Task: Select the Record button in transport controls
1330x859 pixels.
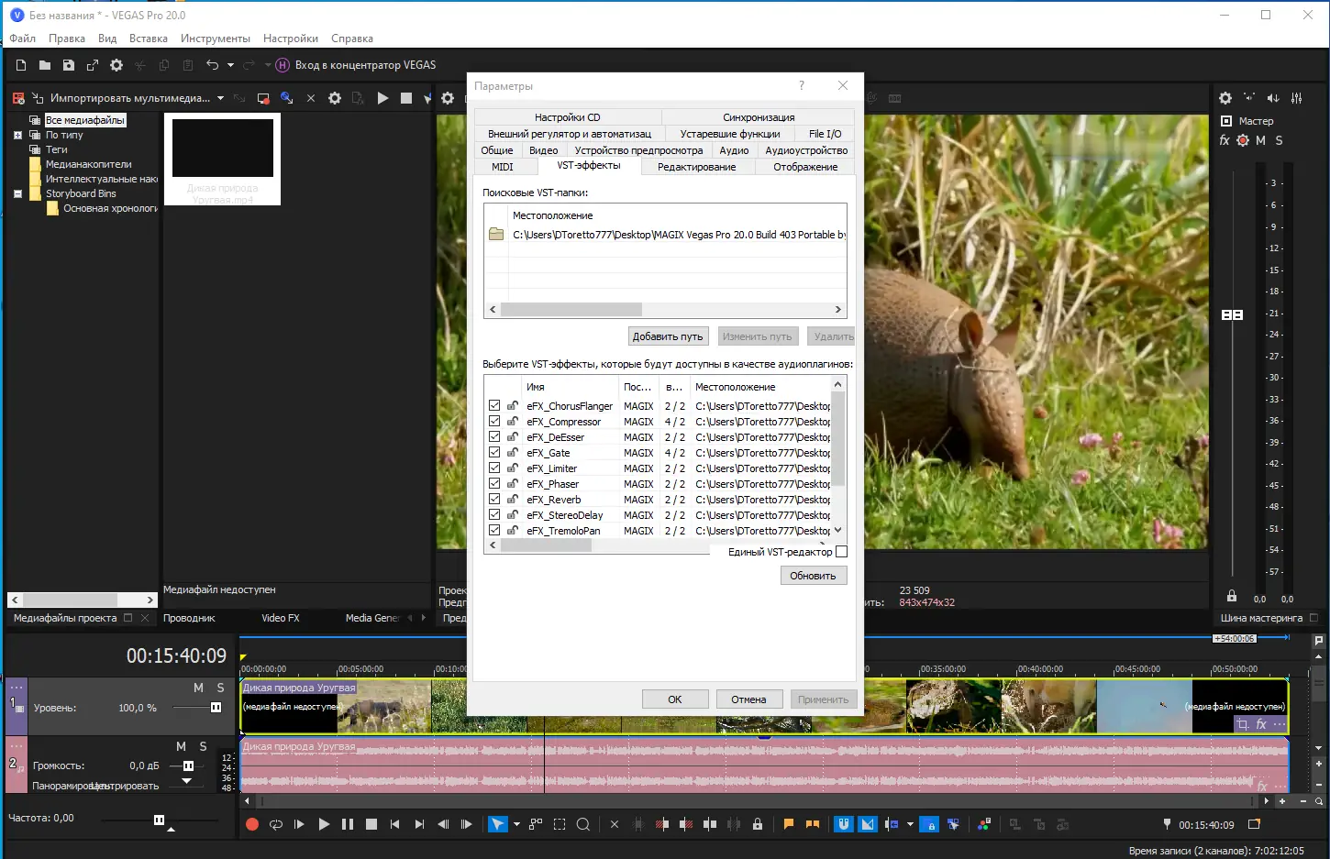Action: 251,823
